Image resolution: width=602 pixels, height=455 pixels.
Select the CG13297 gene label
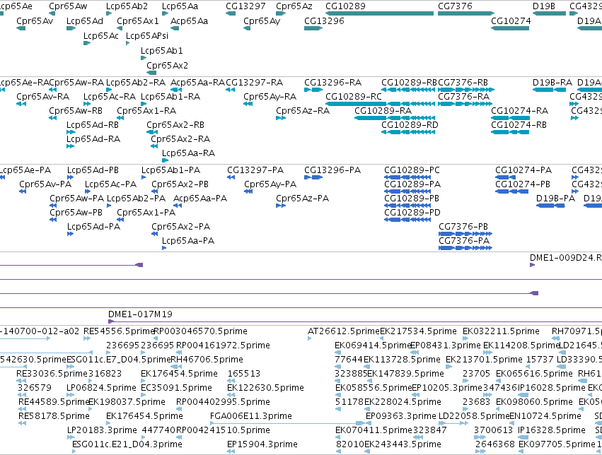click(245, 6)
